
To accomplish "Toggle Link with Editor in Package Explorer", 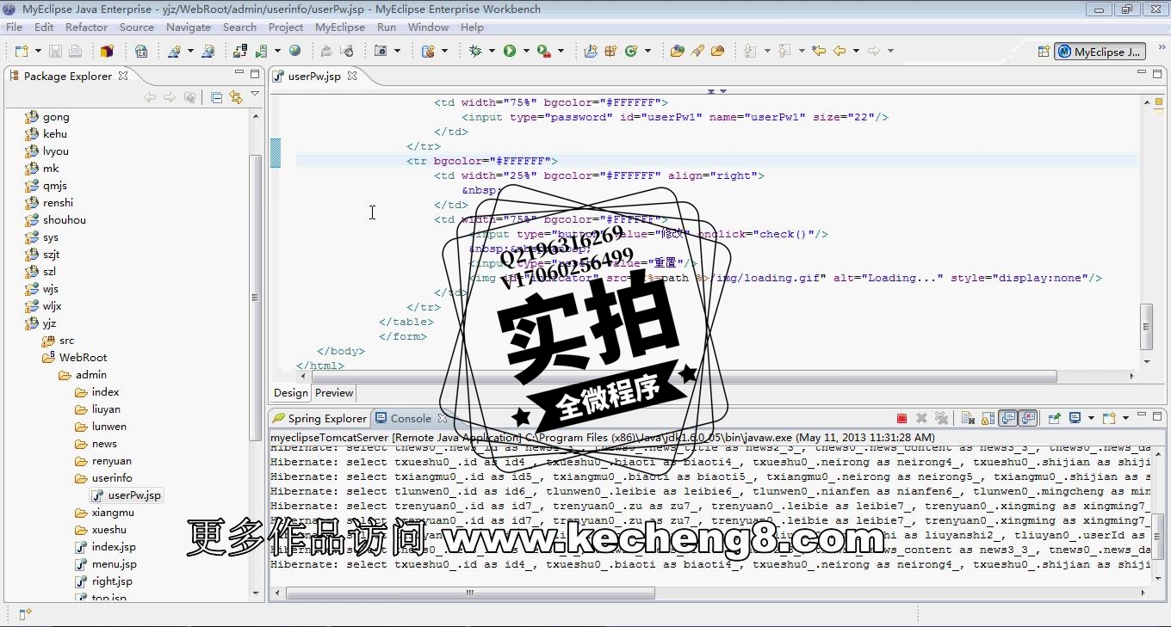I will [x=236, y=97].
